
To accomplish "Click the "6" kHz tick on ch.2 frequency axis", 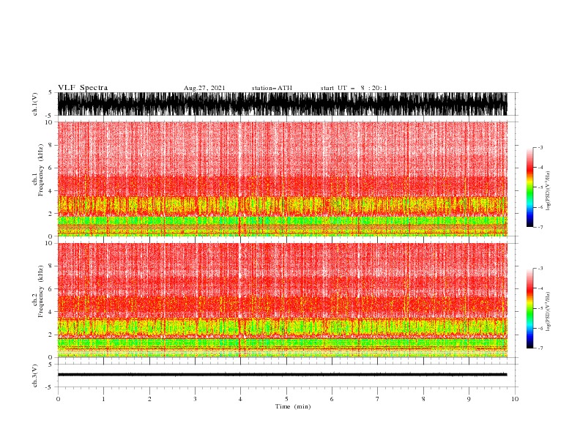I will click(51, 289).
